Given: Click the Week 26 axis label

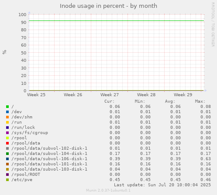Looking at the screenshot, I should [x=73, y=95].
